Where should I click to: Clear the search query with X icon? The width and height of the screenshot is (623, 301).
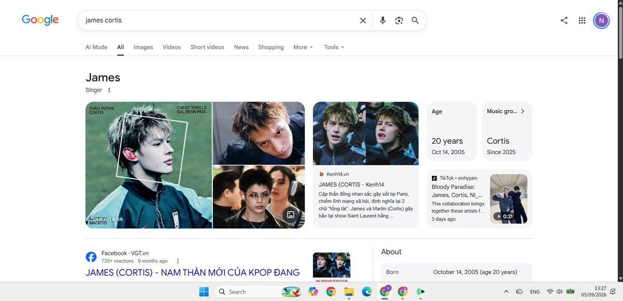click(363, 20)
